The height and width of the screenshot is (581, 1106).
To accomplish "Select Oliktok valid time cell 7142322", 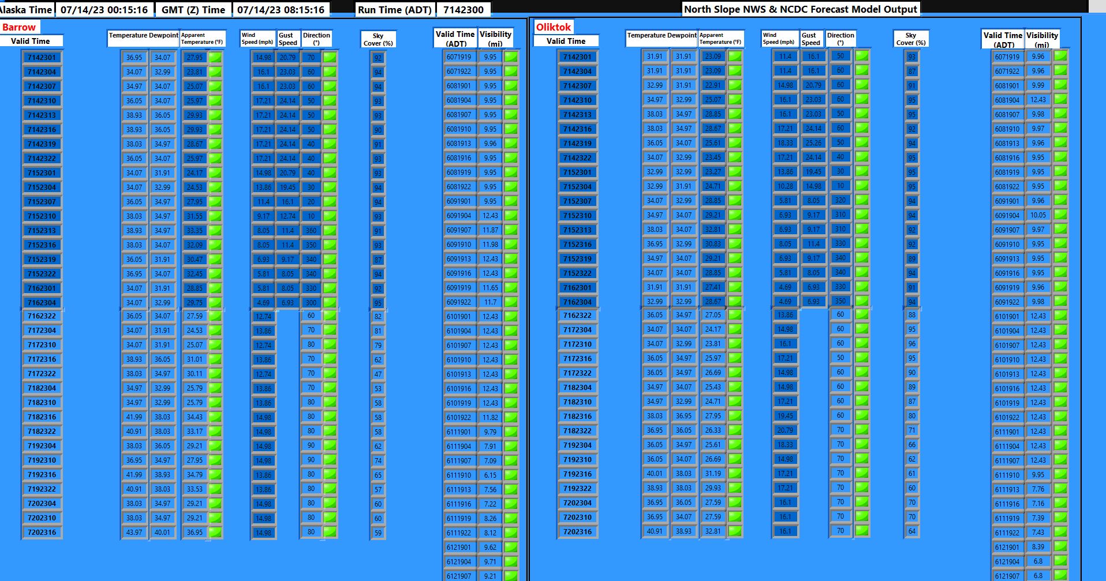I will pyautogui.click(x=578, y=158).
